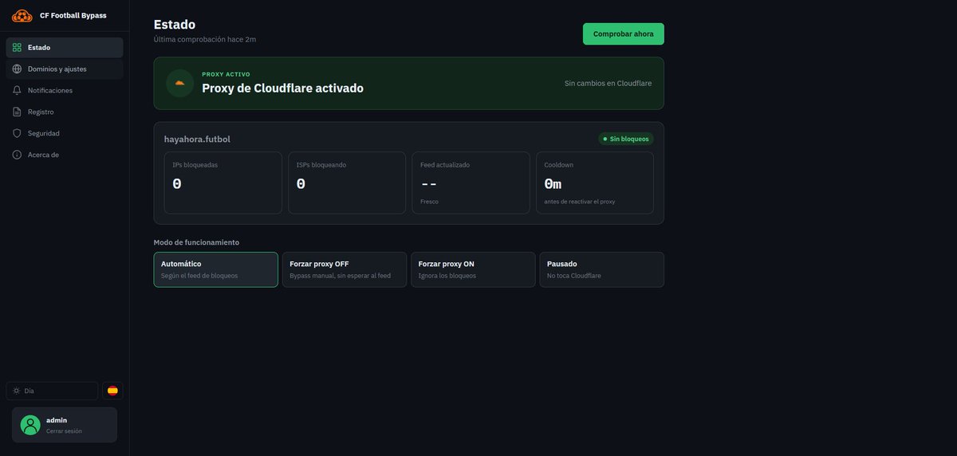Click the Fresco feed status text
Viewport: 957px width, 456px height.
[x=429, y=202]
